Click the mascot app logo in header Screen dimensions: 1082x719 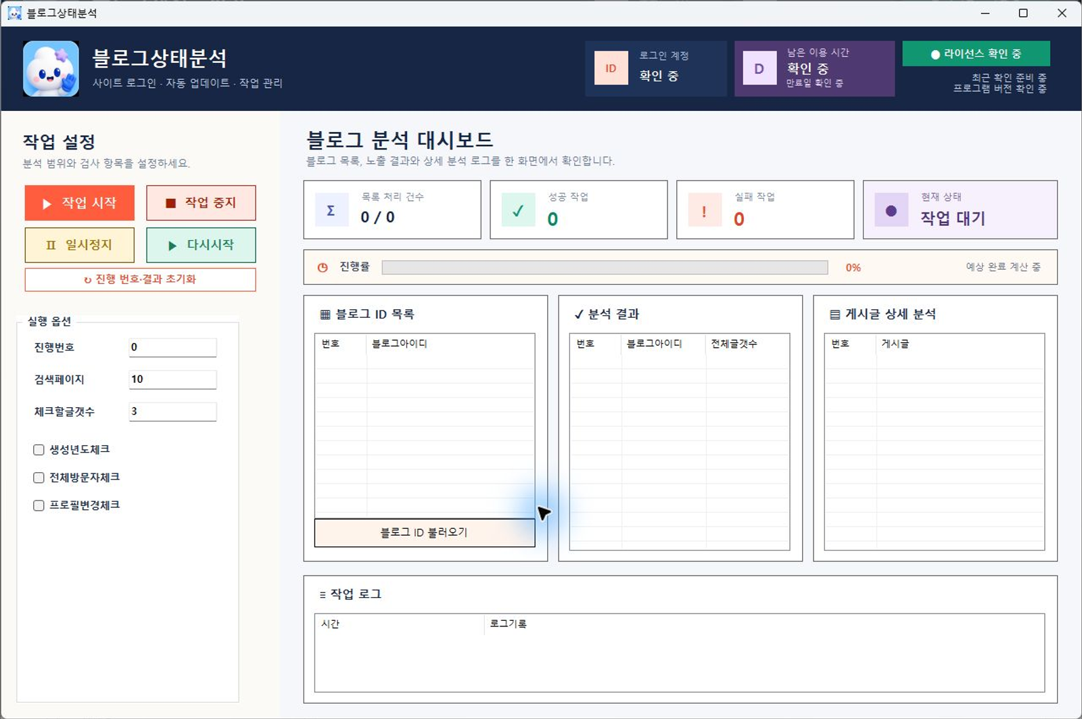coord(51,68)
